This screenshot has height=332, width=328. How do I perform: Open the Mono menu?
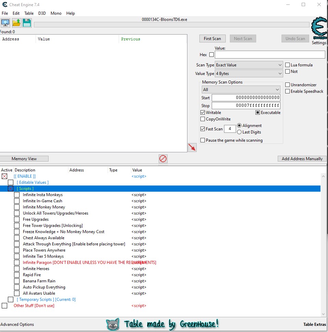click(56, 13)
